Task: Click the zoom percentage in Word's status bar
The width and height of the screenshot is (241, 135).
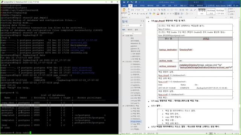Action: coord(236,133)
